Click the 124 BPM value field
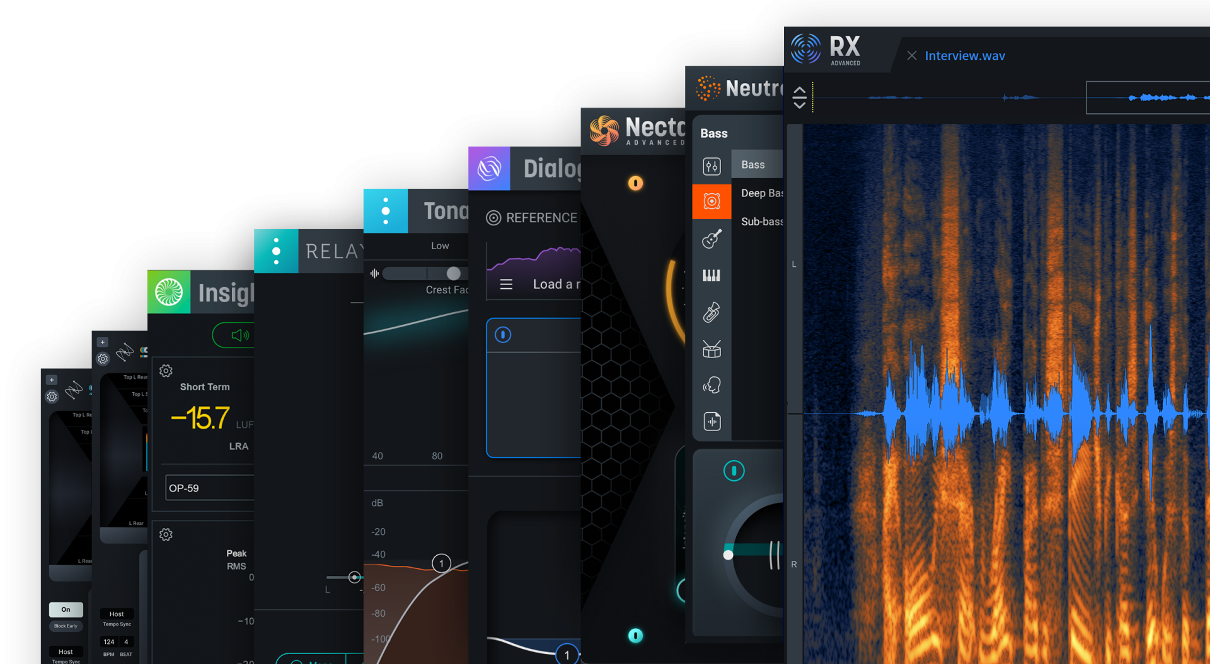Viewport: 1210px width, 664px height. pyautogui.click(x=109, y=642)
